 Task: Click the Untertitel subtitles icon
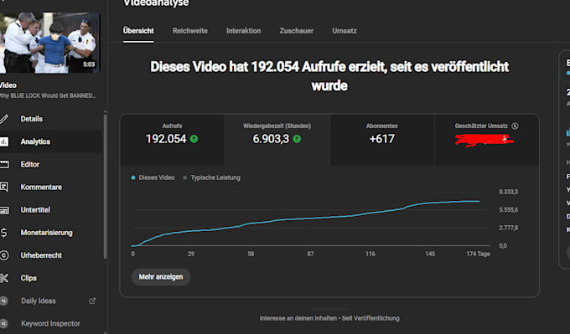tap(4, 210)
